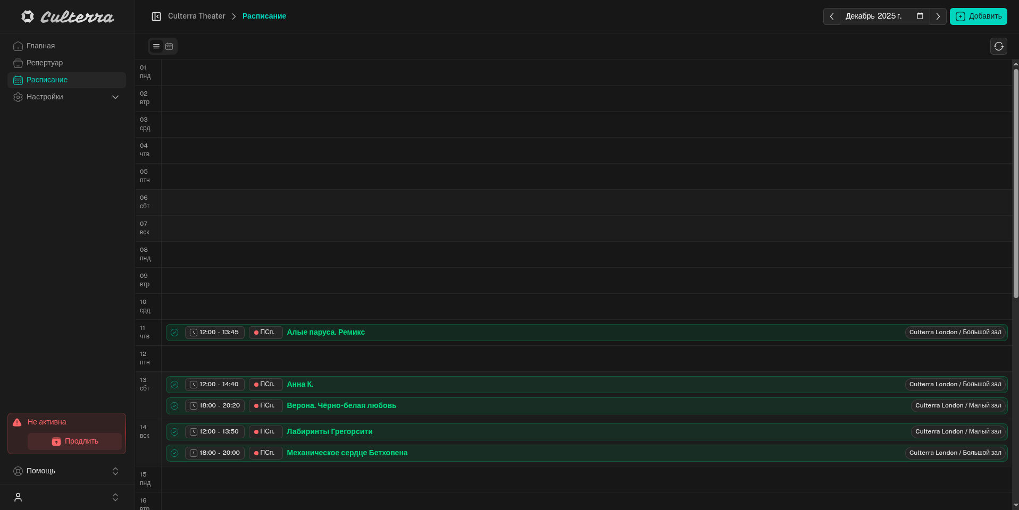Click the Продлить renewal button
Screen dimensions: 1019x510
(x=75, y=441)
